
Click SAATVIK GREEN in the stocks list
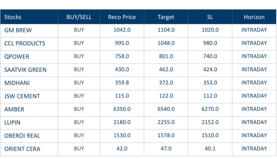tap(25, 70)
